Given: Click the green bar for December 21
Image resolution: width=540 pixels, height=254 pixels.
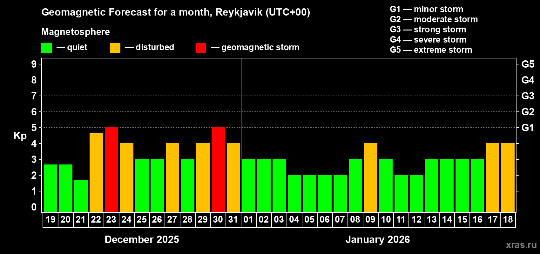Looking at the screenshot, I should (x=81, y=196).
